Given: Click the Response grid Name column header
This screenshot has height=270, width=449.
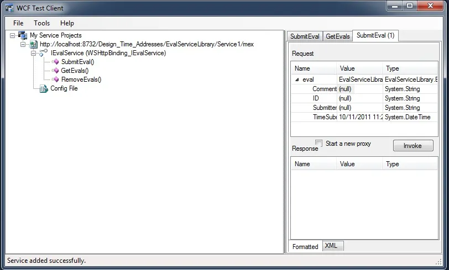Looking at the screenshot, I should tap(314, 164).
